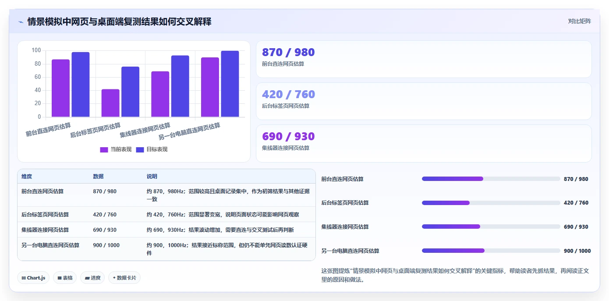Screen dimensions: 609x301
Task: Click table cell 另一台电脑直连网页估算
Action: pyautogui.click(x=50, y=245)
